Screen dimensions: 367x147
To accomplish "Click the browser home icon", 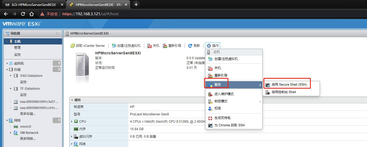I will coord(32,14).
